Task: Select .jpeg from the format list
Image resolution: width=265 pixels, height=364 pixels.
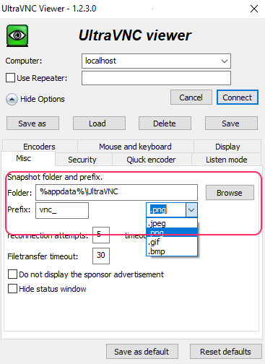Action: (x=172, y=223)
